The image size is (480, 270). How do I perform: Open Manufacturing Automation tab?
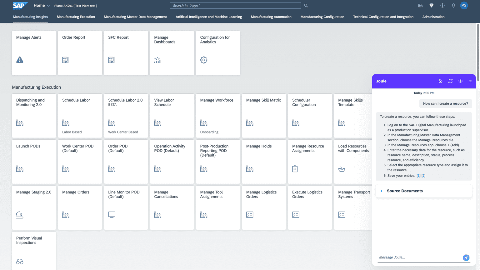[x=271, y=17]
